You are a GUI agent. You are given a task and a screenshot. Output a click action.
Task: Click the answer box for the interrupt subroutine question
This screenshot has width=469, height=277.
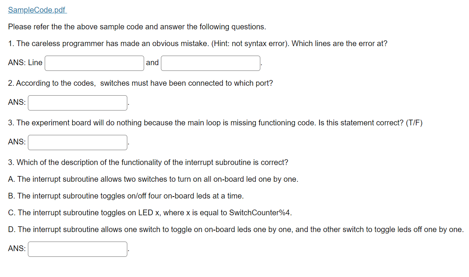77,249
